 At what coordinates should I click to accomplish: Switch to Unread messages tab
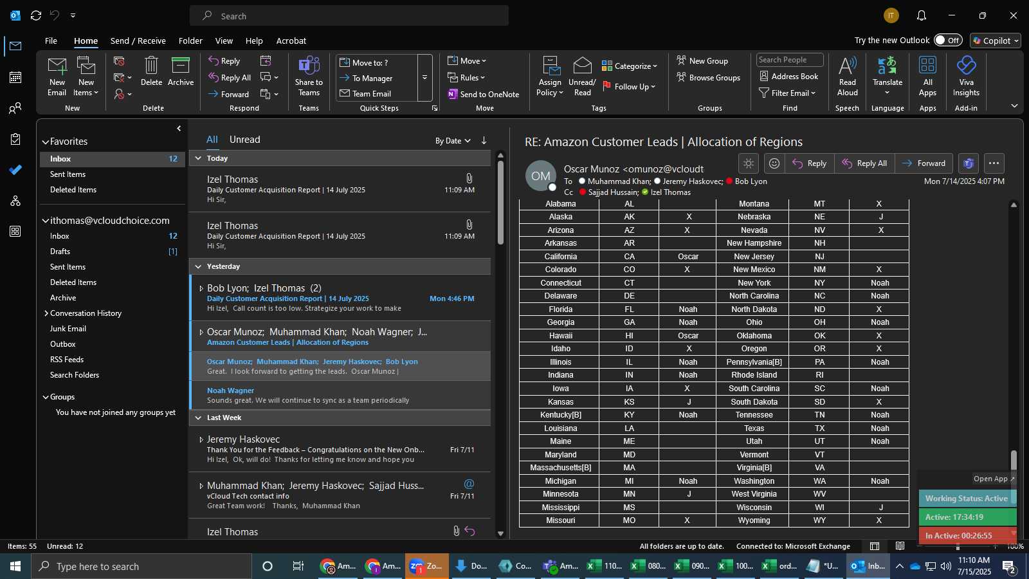245,140
